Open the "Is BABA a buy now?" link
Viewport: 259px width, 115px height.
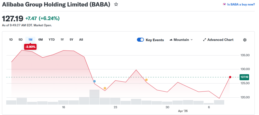(241, 4)
